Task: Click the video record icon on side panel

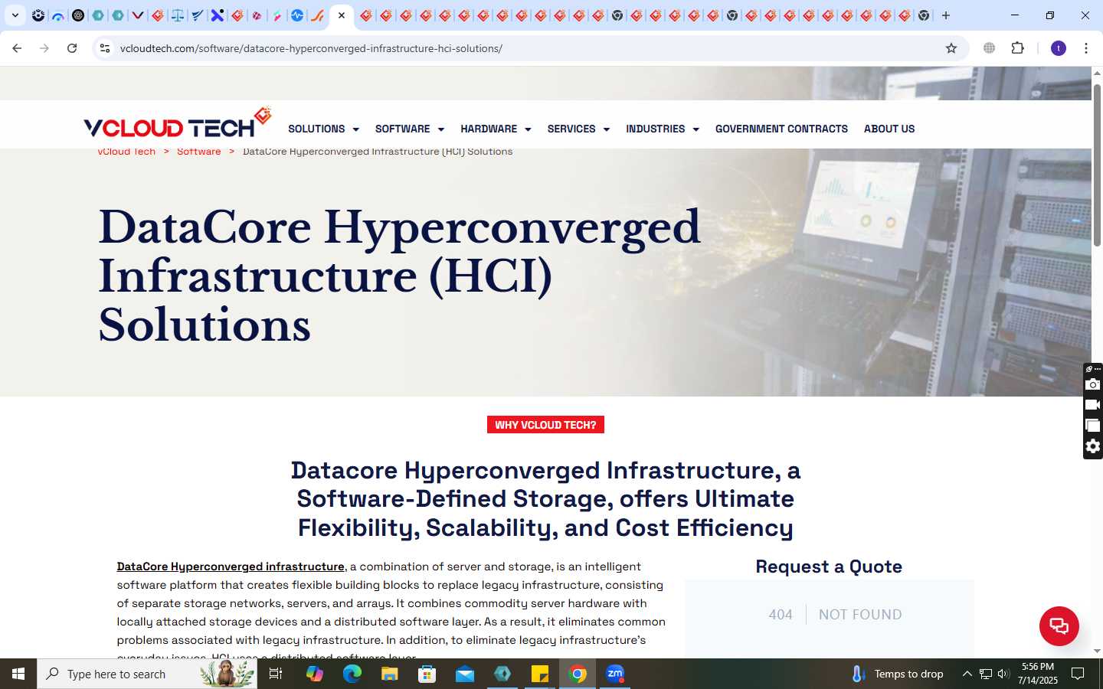Action: point(1093,405)
